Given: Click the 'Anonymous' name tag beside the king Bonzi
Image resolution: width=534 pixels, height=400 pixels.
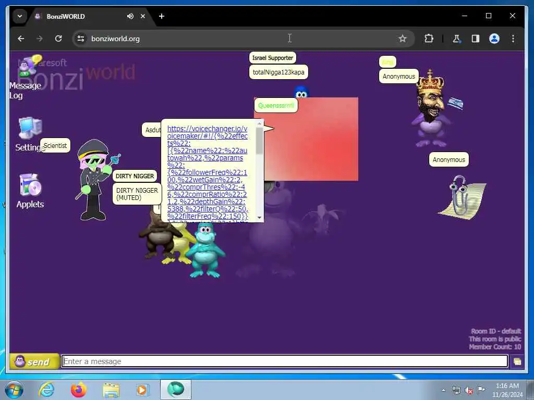Looking at the screenshot, I should [399, 76].
